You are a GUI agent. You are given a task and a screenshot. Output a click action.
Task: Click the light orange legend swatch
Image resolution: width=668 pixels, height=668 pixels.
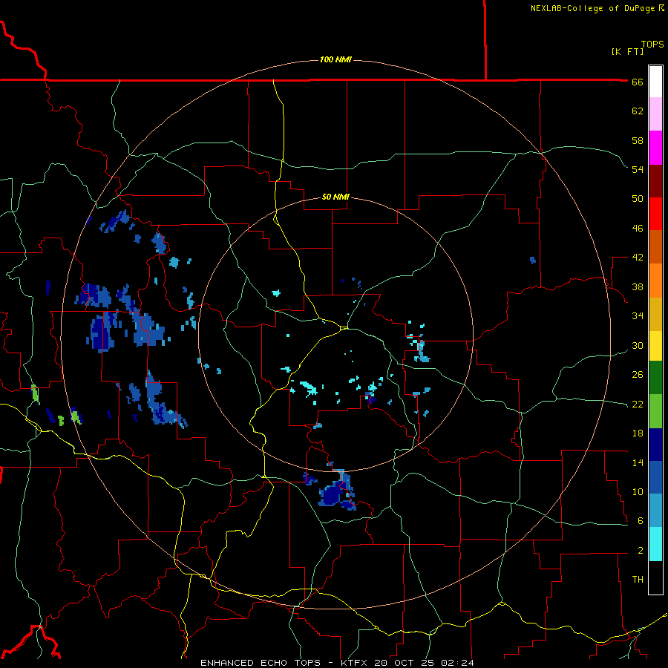click(x=655, y=281)
